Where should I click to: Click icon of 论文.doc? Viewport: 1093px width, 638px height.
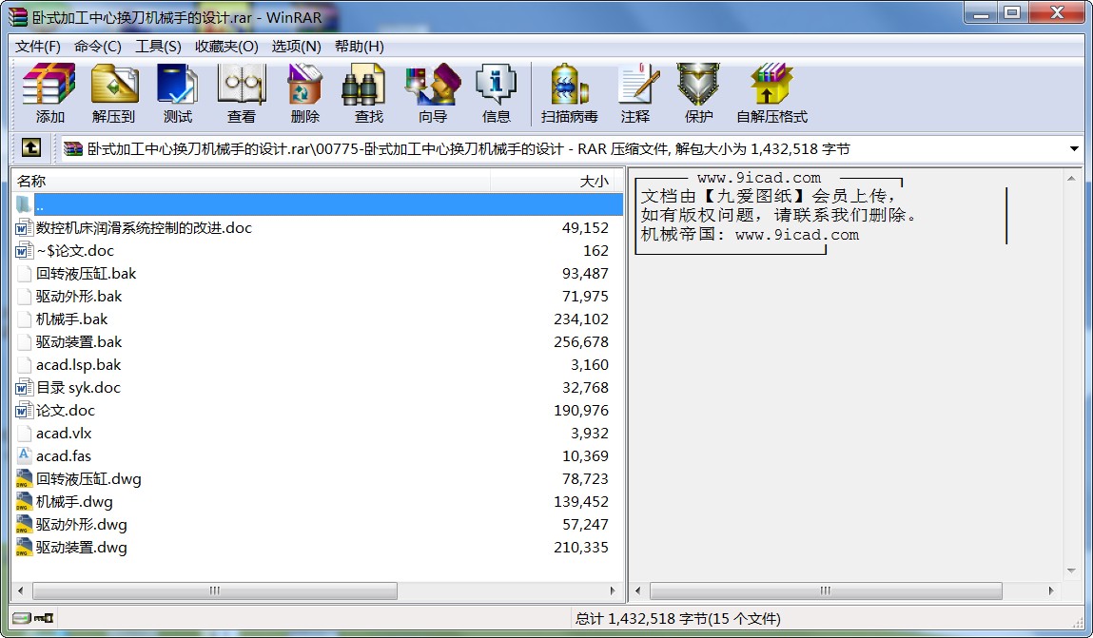24,411
